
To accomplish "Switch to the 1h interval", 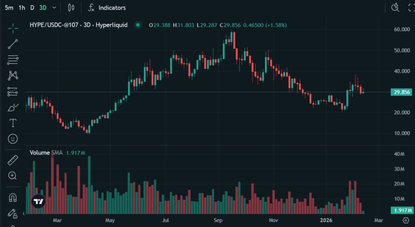I will click(x=21, y=8).
